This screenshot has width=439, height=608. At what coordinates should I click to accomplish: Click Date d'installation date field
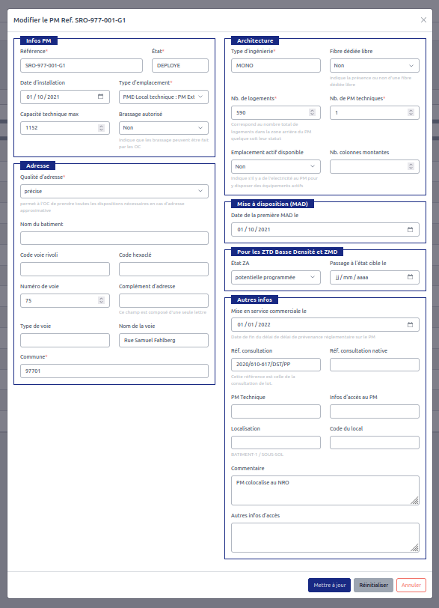coord(64,97)
